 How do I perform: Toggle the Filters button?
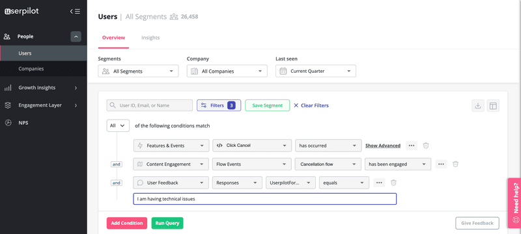pyautogui.click(x=219, y=105)
